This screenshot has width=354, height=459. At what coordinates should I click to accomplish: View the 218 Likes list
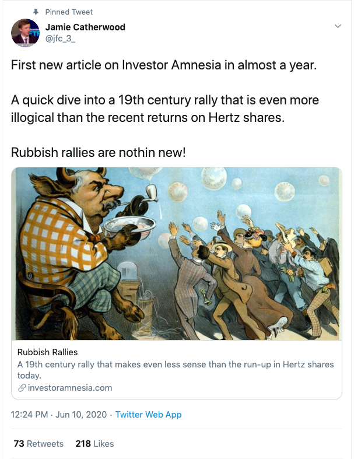click(94, 444)
